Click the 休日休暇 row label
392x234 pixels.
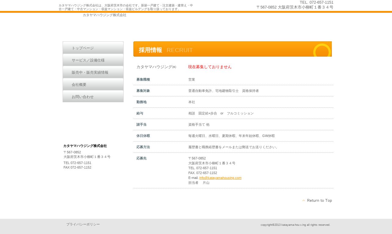[x=143, y=136]
